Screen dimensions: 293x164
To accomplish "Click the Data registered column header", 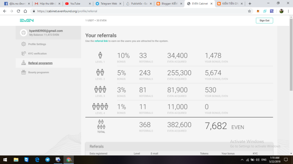I will [99, 154].
